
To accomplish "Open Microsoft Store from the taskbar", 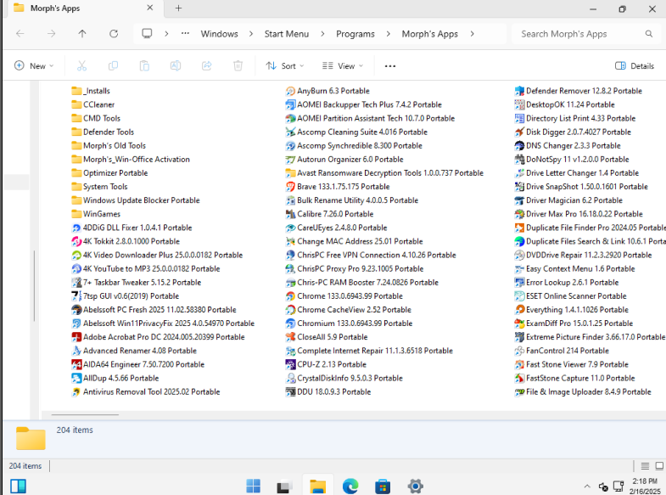I will click(383, 486).
